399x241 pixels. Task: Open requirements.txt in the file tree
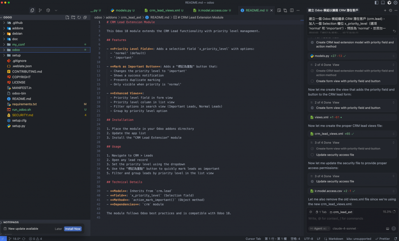click(x=25, y=104)
